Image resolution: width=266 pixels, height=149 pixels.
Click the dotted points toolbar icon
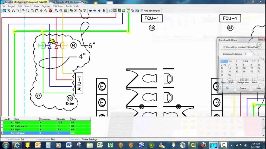pos(13,11)
